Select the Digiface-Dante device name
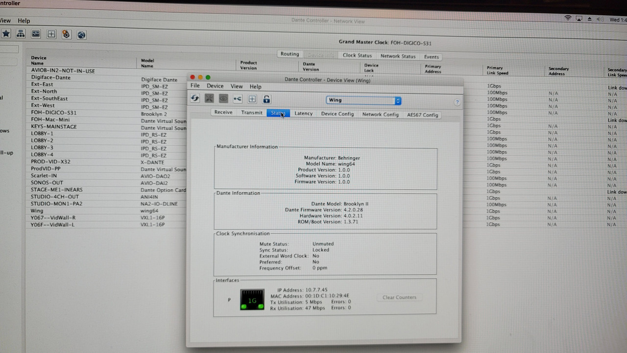Screen dimensions: 627x353 (x=51, y=77)
